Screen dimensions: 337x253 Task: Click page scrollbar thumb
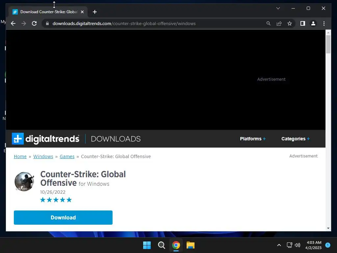point(328,44)
